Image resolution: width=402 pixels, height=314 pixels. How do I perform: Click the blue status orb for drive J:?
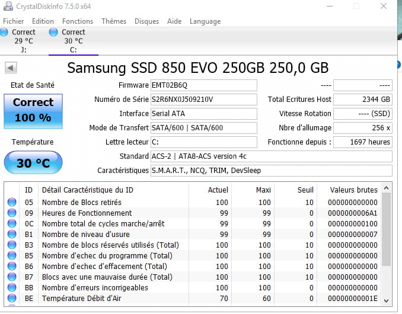[x=5, y=32]
